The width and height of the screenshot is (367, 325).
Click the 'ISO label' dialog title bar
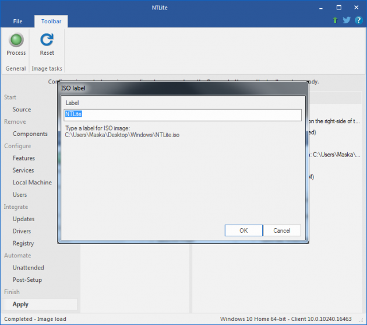pyautogui.click(x=183, y=88)
